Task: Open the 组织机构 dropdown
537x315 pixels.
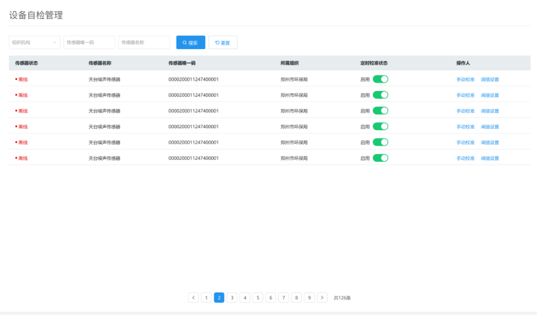Action: tap(34, 43)
